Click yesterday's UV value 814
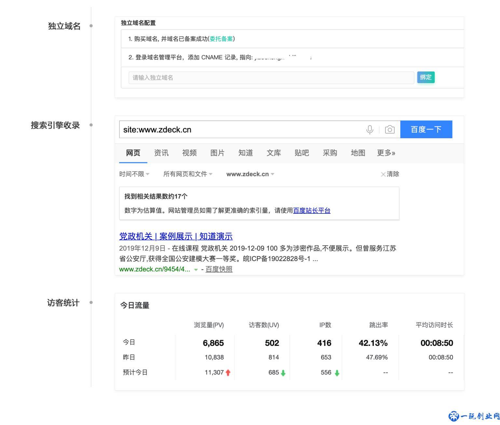The image size is (500, 425). [274, 357]
